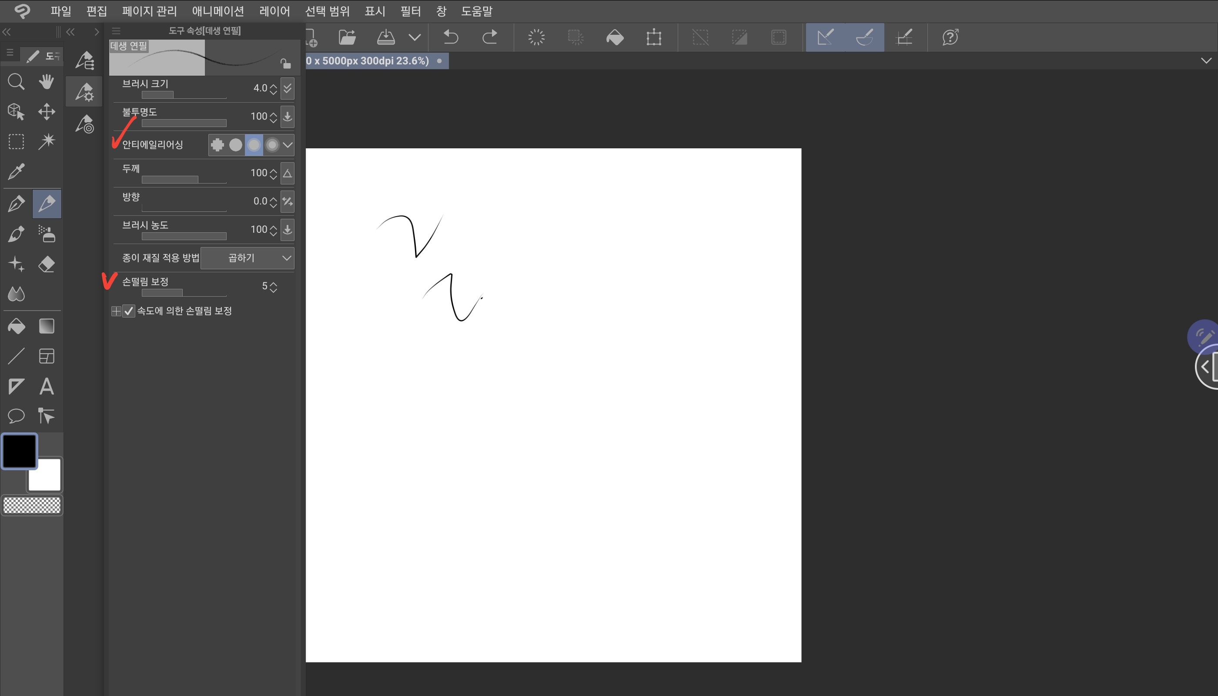Viewport: 1218px width, 696px height.
Task: Choose the first anti-aliasing none option
Action: 217,145
